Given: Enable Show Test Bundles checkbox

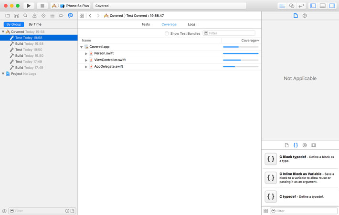Looking at the screenshot, I should [x=167, y=33].
